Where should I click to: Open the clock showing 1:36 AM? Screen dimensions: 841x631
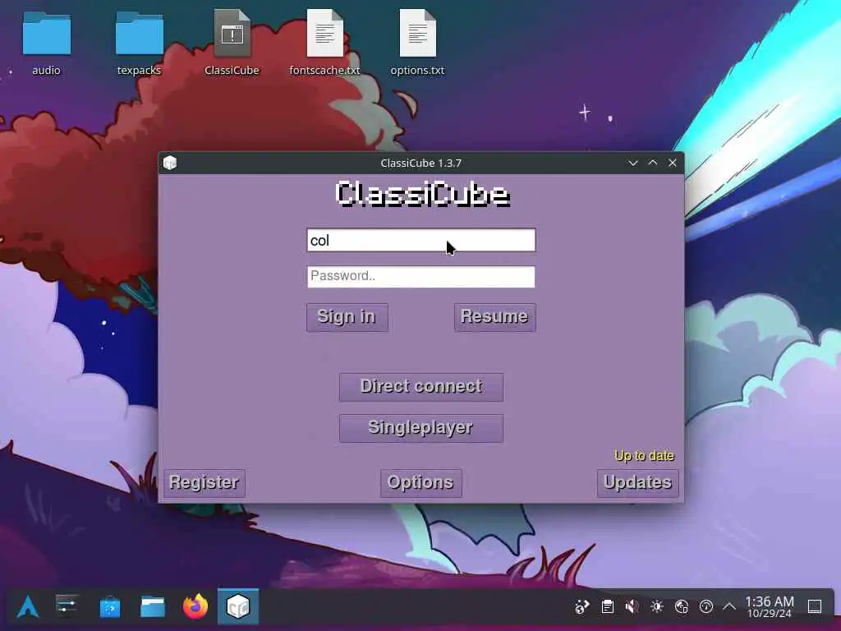coord(770,607)
